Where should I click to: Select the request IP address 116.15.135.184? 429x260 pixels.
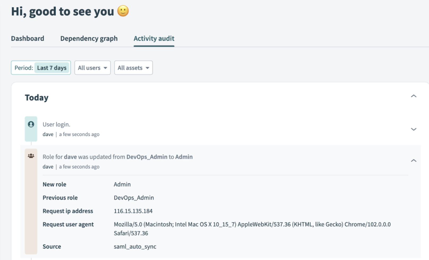(x=133, y=211)
